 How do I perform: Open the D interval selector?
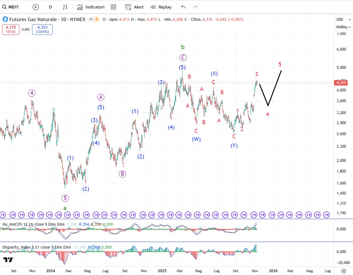(x=50, y=7)
